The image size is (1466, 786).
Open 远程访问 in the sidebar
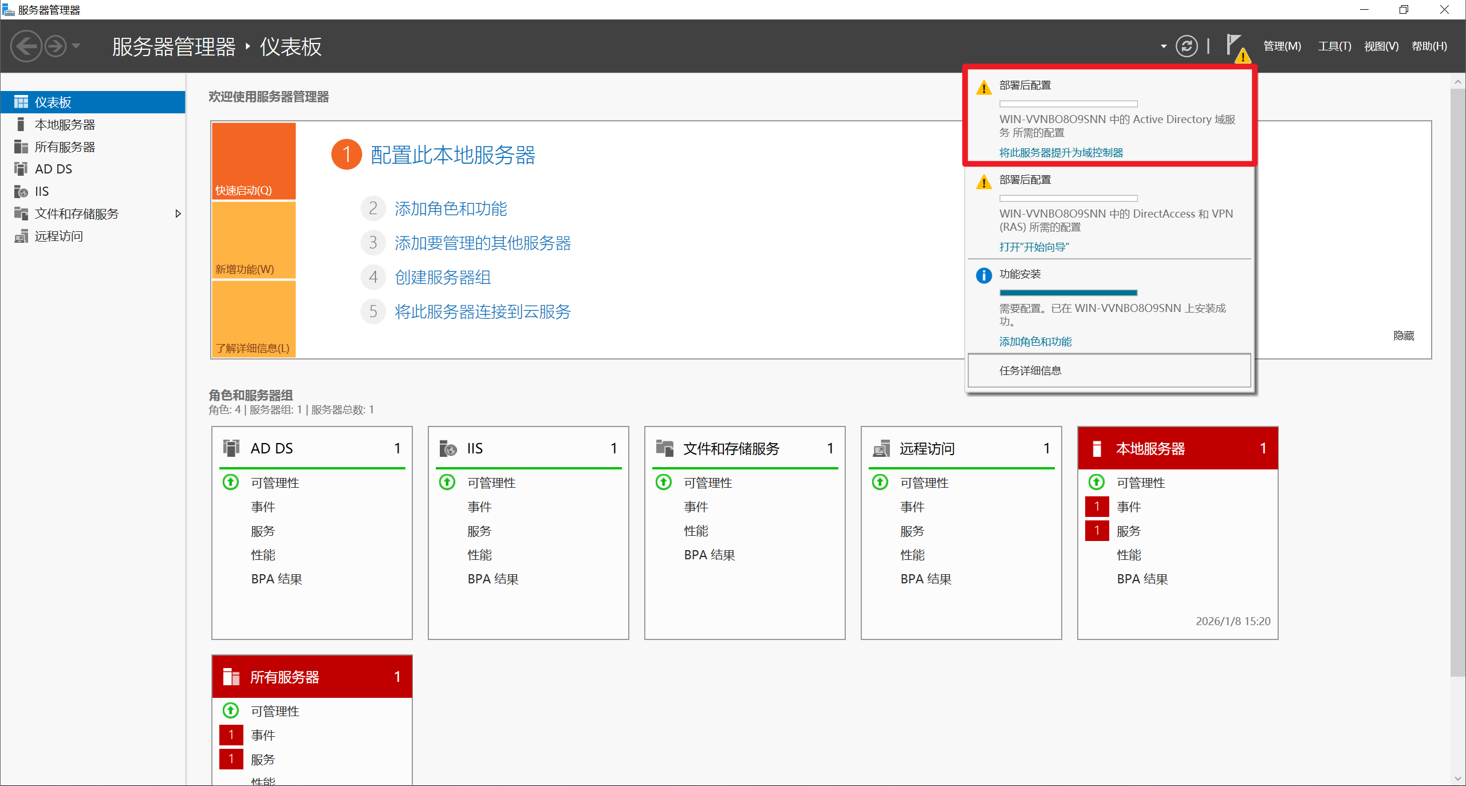58,236
